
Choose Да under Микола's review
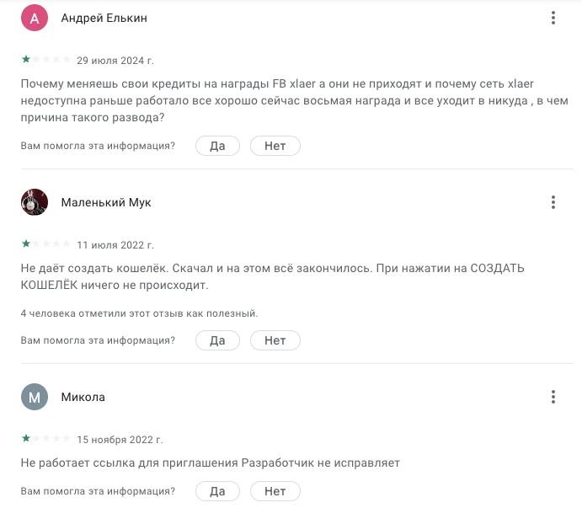[x=217, y=491]
